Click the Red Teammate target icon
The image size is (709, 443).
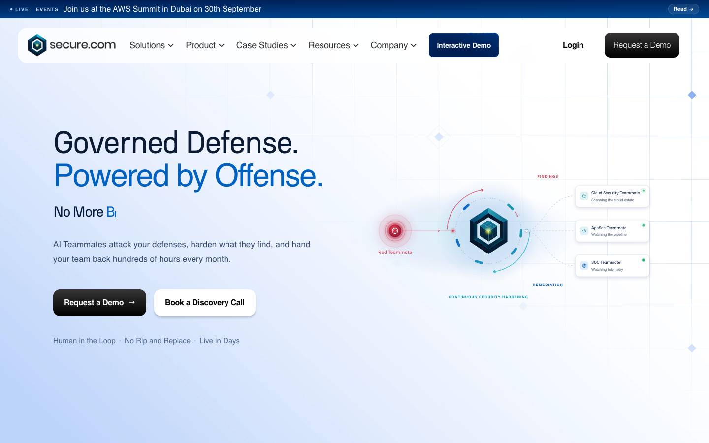point(395,230)
